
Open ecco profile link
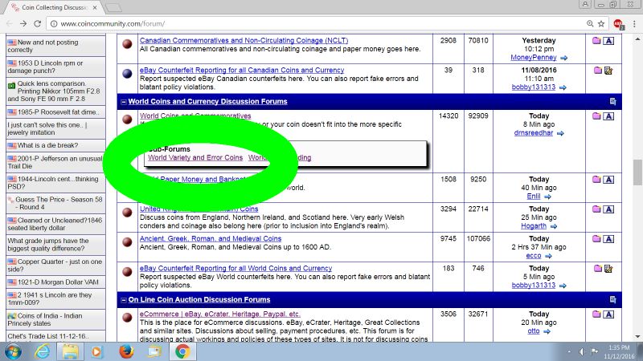[x=533, y=255]
